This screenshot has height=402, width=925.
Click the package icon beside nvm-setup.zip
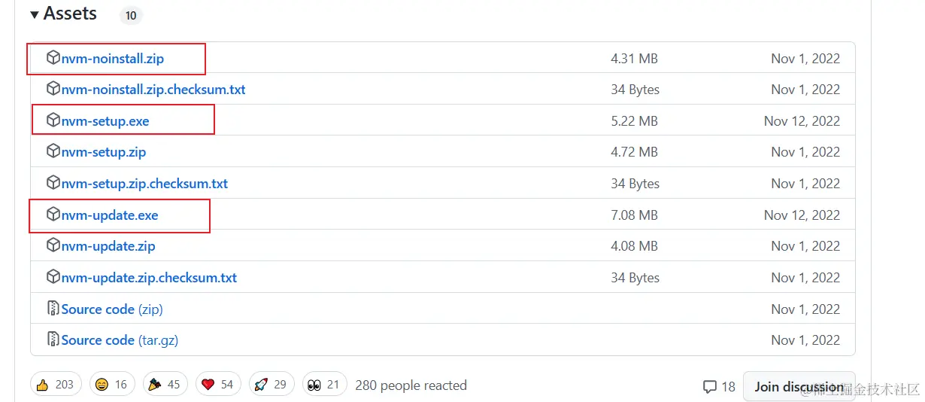[x=53, y=151]
